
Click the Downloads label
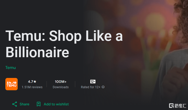tap(61, 87)
